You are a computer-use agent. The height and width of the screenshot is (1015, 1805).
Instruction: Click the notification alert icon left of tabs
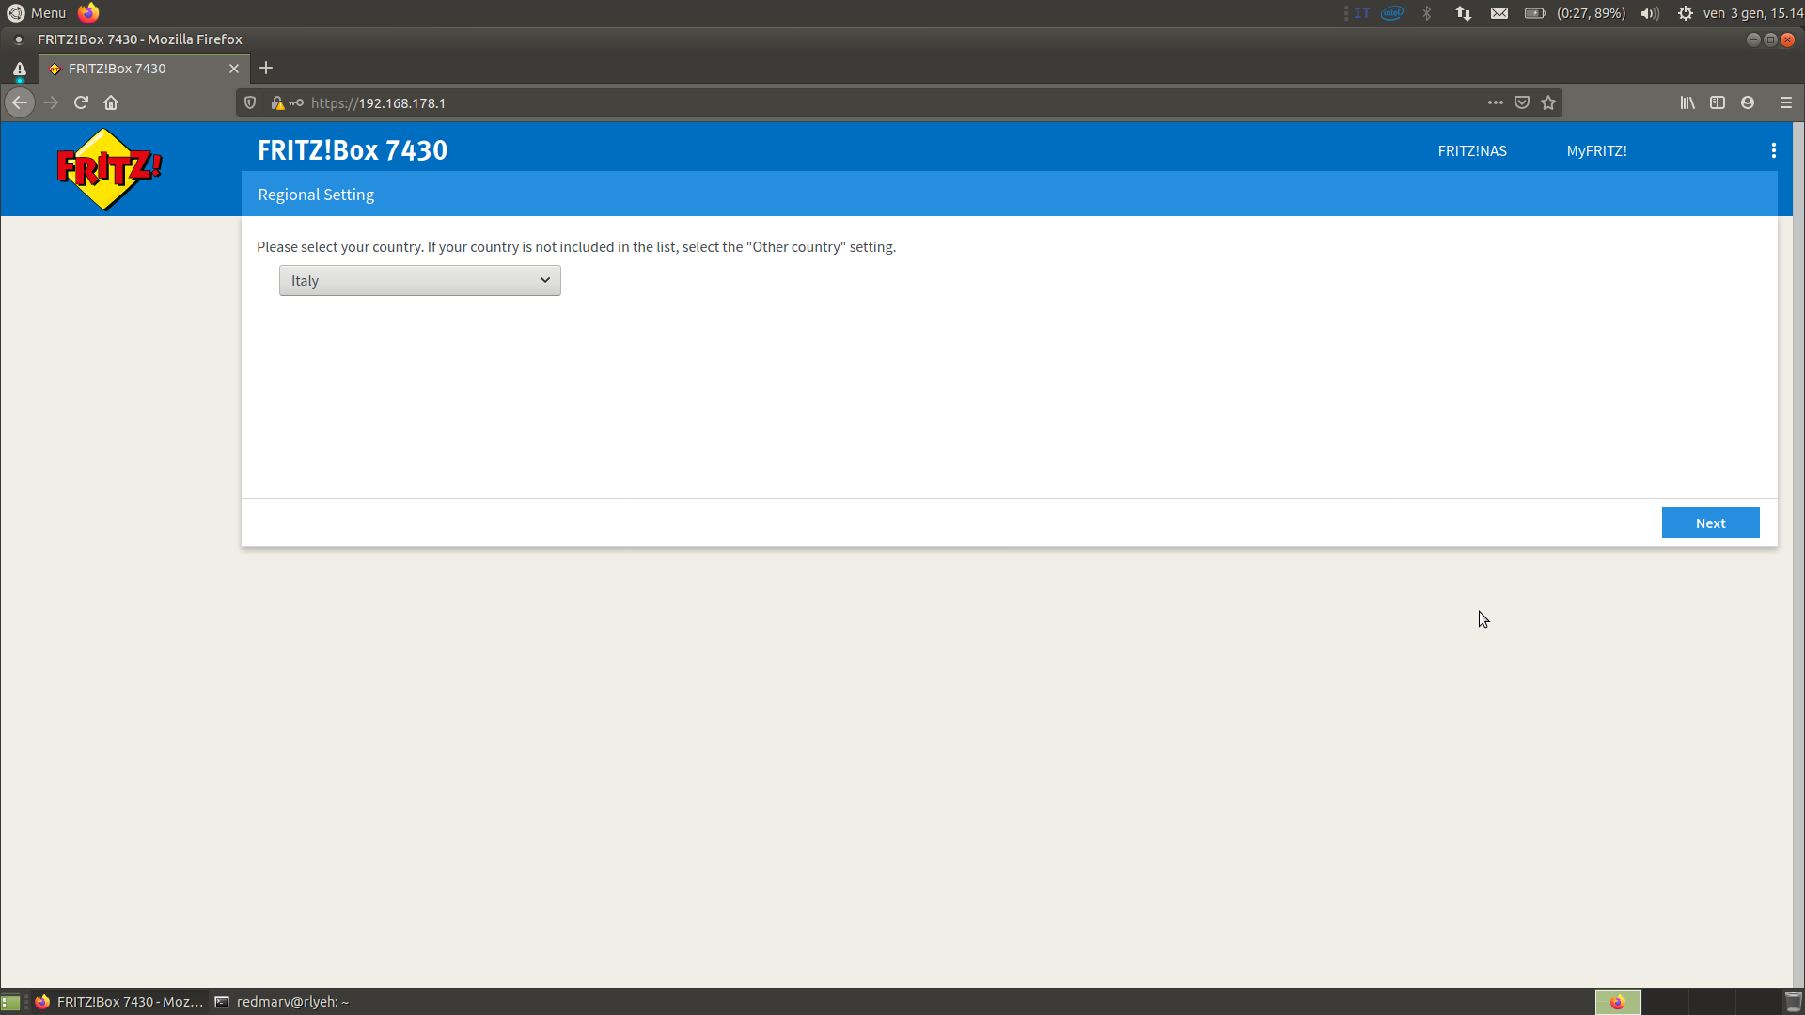coord(19,69)
